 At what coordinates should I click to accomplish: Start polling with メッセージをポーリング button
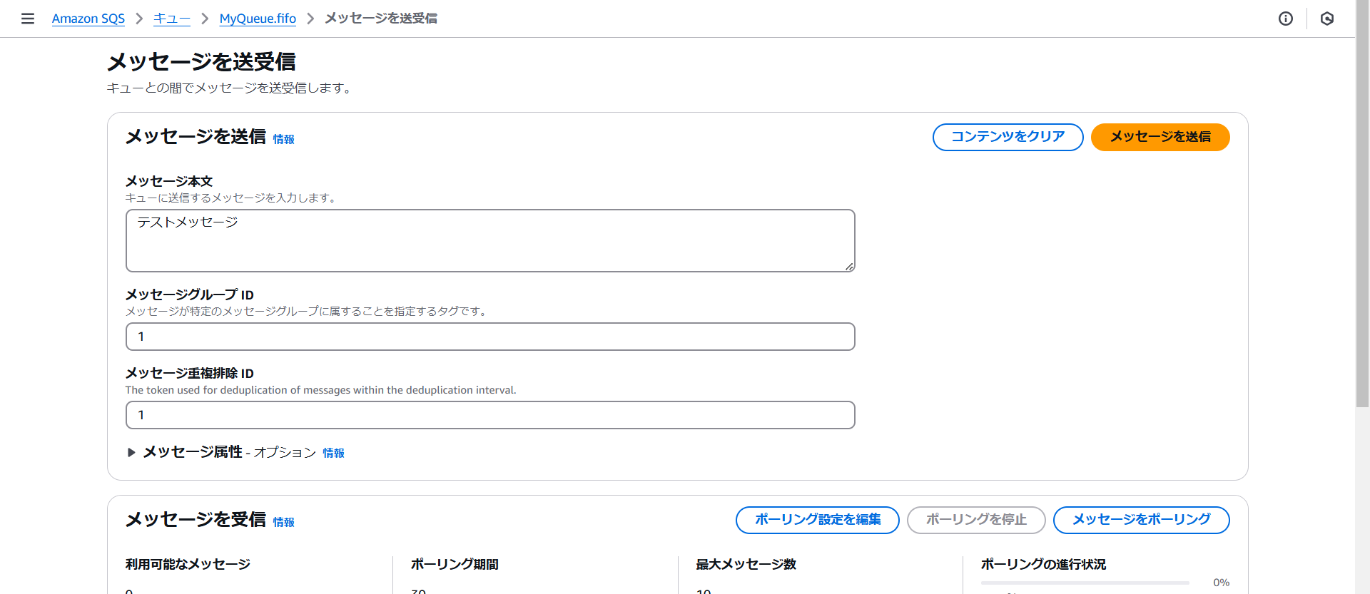point(1141,520)
